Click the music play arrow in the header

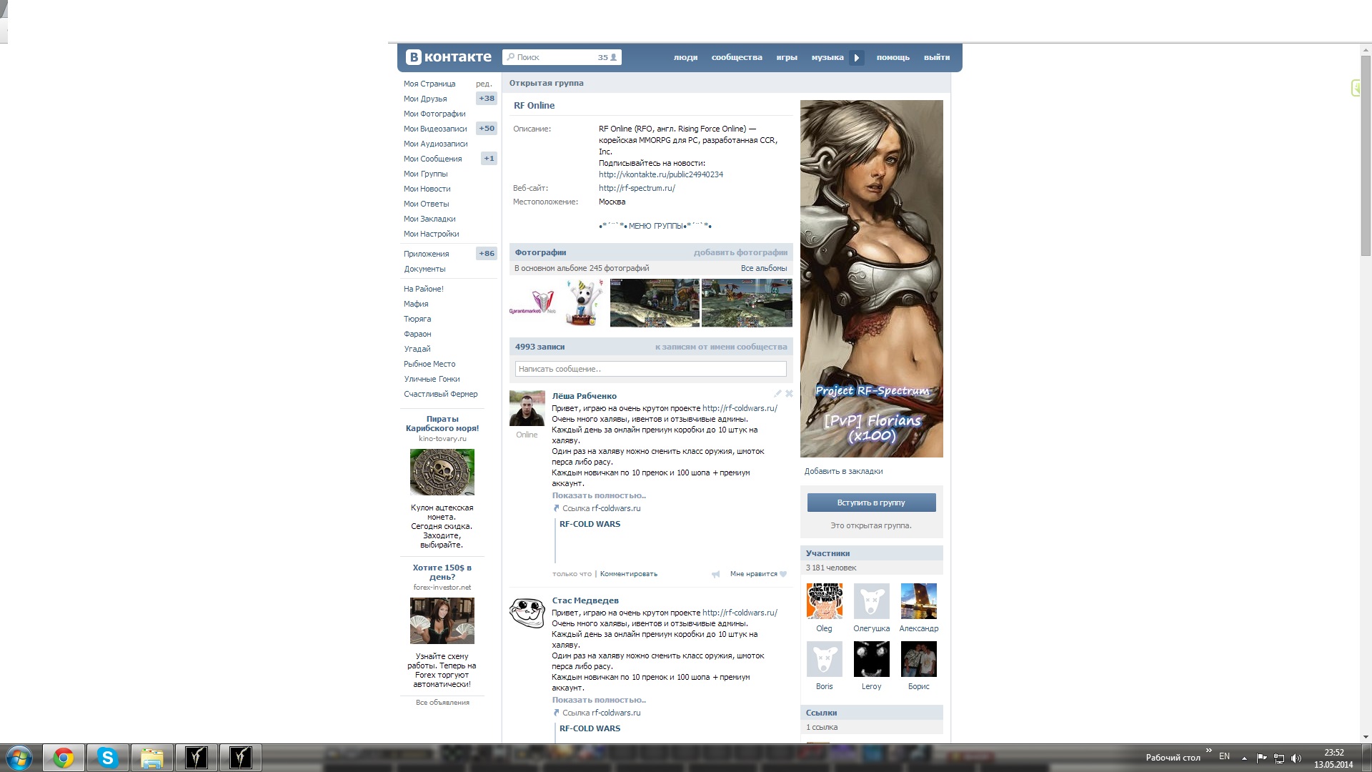point(856,58)
